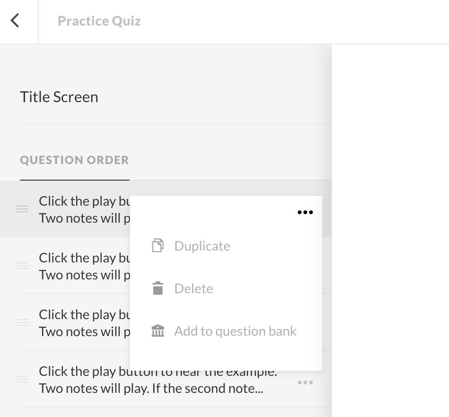Image resolution: width=449 pixels, height=417 pixels.
Task: Click the question bank building icon
Action: [x=158, y=331]
